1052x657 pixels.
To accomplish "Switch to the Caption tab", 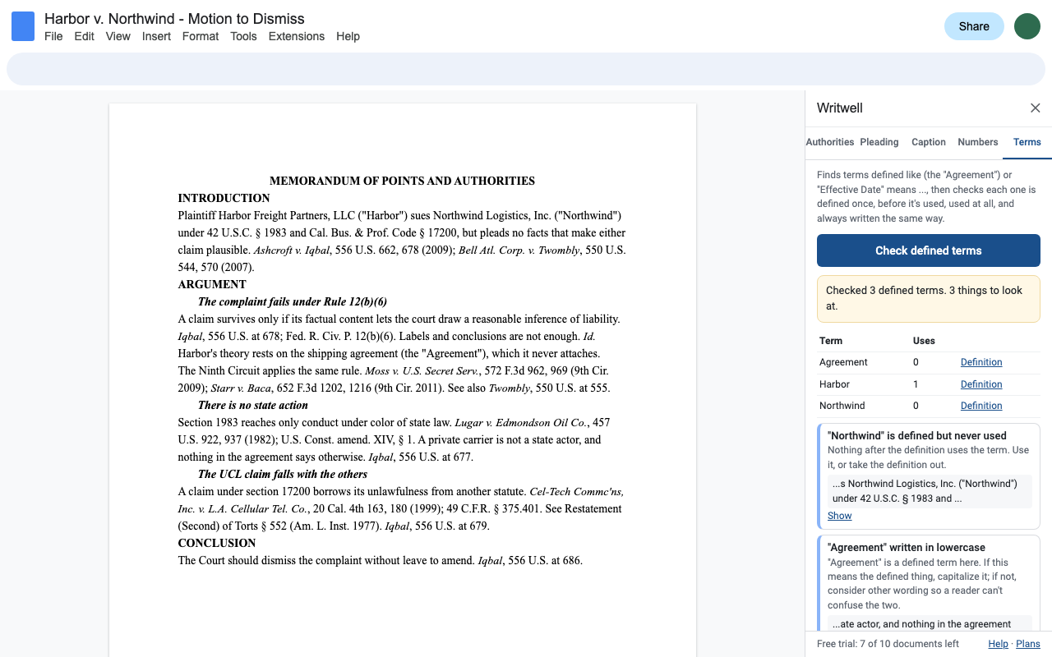I will [x=929, y=142].
